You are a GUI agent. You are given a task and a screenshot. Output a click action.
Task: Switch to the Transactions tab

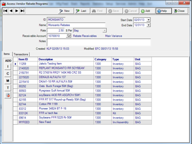21,54
